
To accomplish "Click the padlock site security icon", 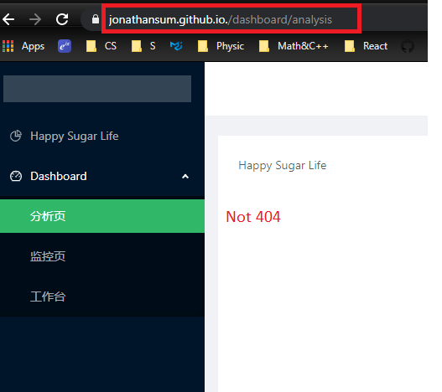I will pyautogui.click(x=96, y=19).
